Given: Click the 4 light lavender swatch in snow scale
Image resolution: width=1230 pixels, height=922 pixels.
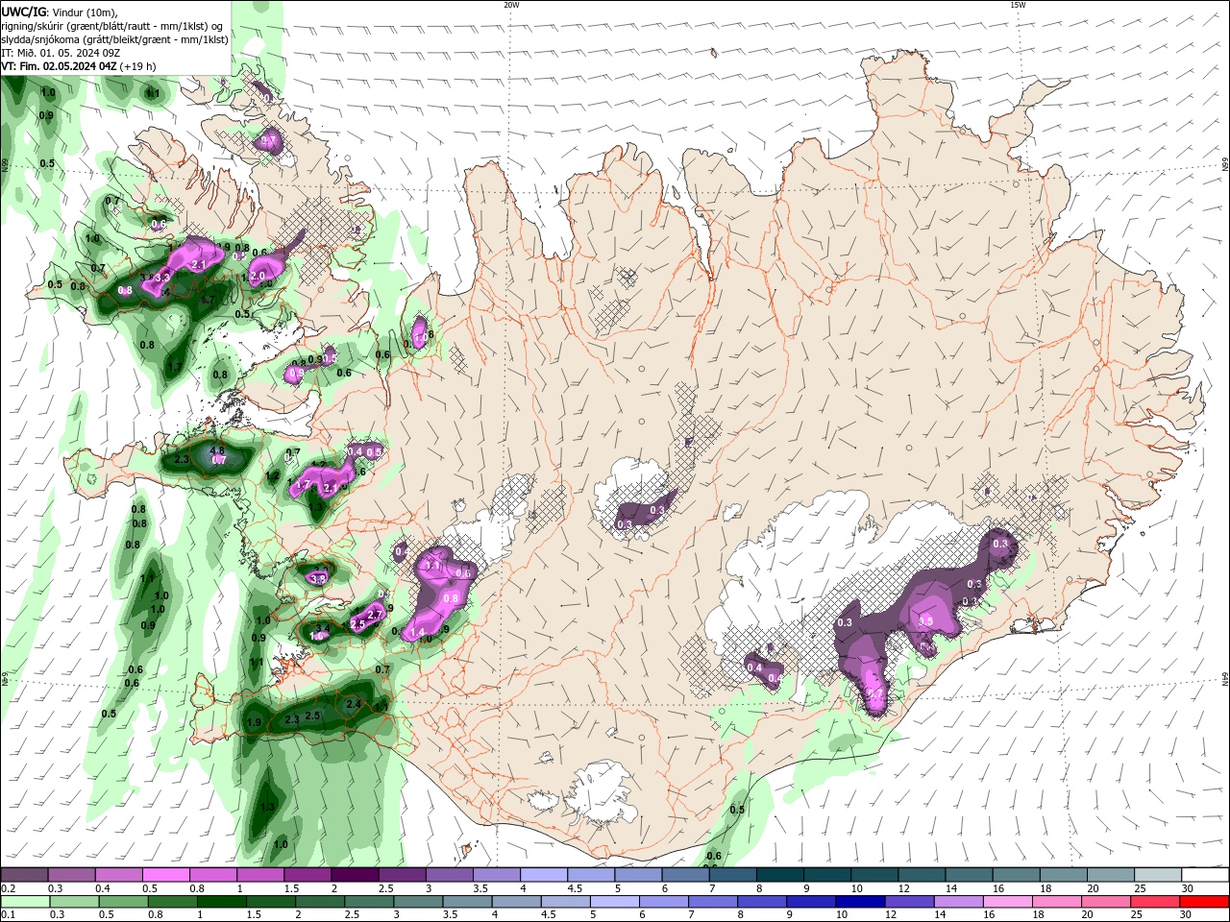Looking at the screenshot, I should click(542, 875).
